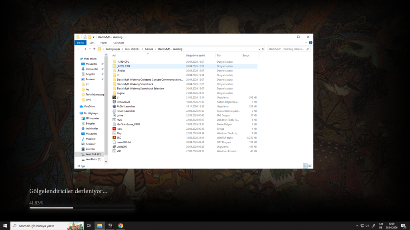Open the Windows Start menu
The height and width of the screenshot is (230, 410).
[5, 226]
